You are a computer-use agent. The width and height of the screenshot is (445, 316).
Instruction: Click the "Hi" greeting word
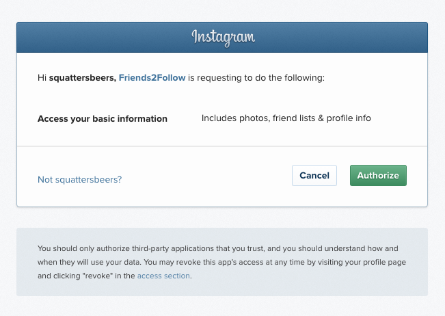click(x=42, y=78)
